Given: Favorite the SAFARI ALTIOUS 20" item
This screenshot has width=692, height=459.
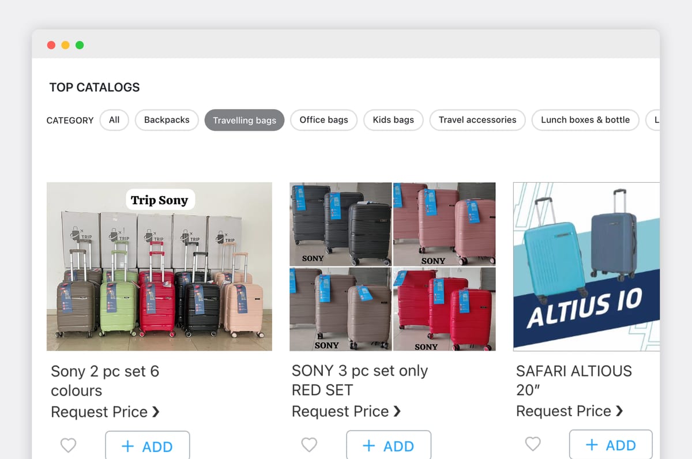Looking at the screenshot, I should [532, 443].
